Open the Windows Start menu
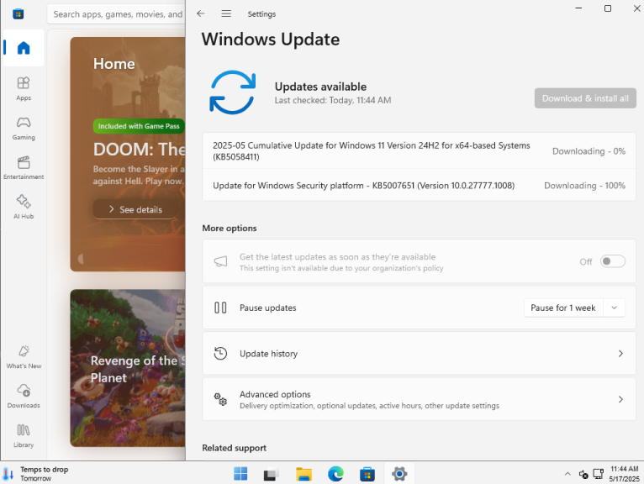Image resolution: width=644 pixels, height=484 pixels. coord(240,474)
